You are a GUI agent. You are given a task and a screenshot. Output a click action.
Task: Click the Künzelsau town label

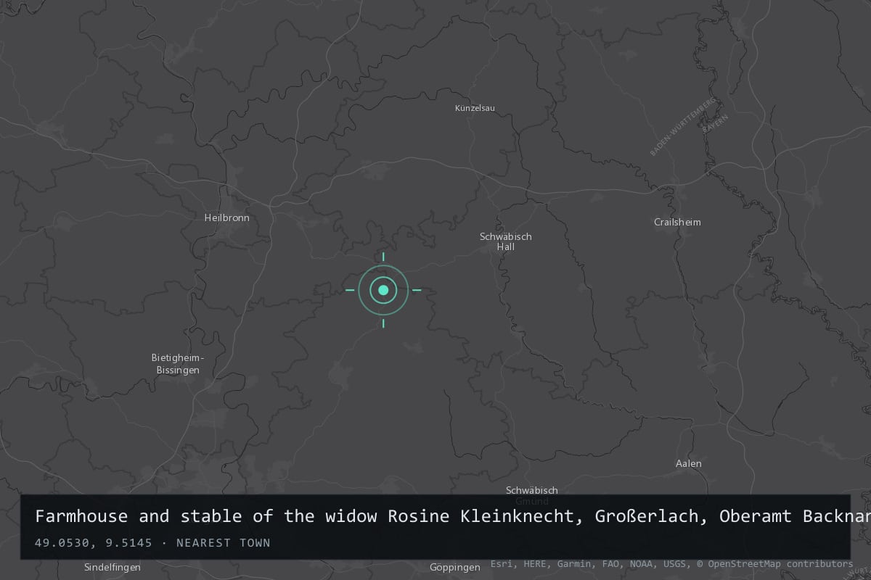point(475,108)
